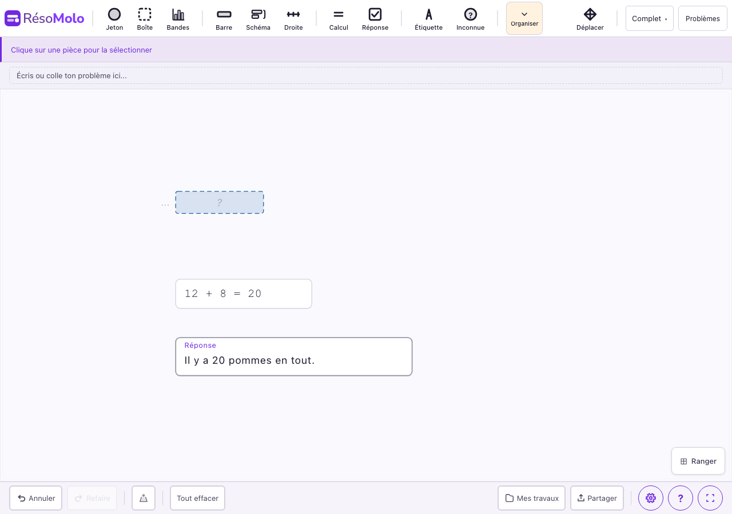
Task: Click Tout effacer to clear everything
Action: click(197, 498)
